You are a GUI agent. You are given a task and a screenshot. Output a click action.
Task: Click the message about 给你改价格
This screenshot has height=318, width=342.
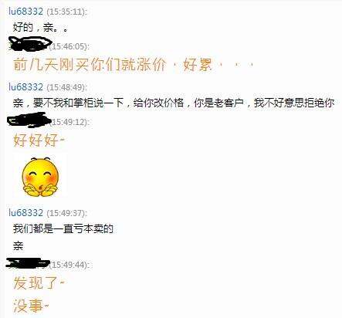click(x=174, y=103)
